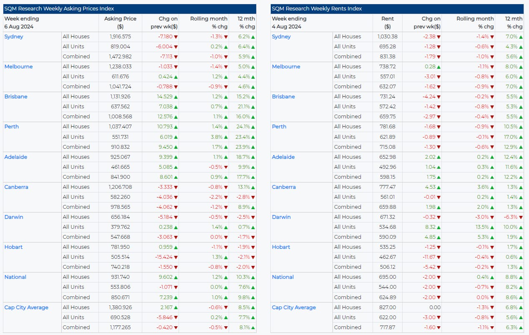Open Cap City Average link in Asking Prices table
Viewport: 529px width, 335px height.
26,307
